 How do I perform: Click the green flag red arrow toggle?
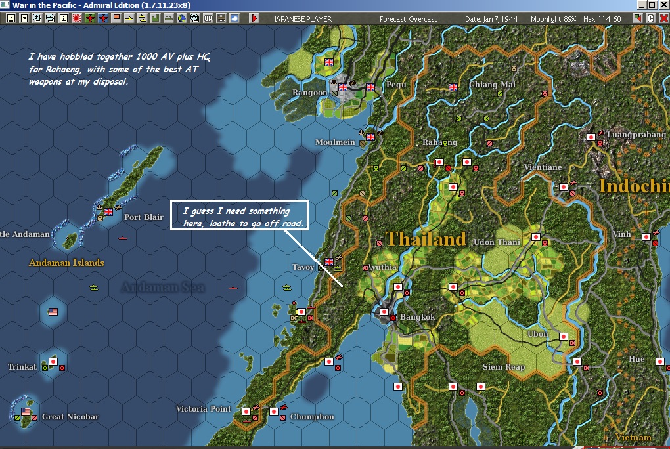[638, 18]
